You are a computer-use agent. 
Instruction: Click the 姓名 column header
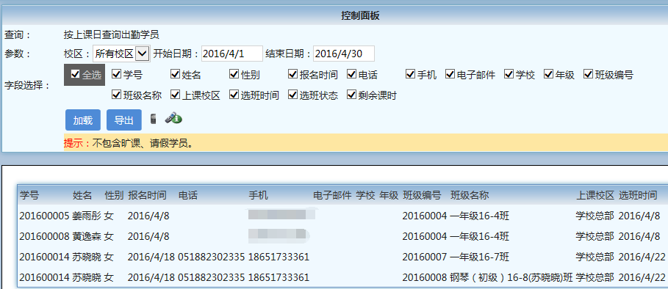pos(82,196)
